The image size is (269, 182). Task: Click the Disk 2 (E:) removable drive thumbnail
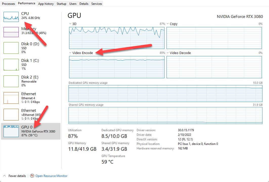tap(11, 81)
